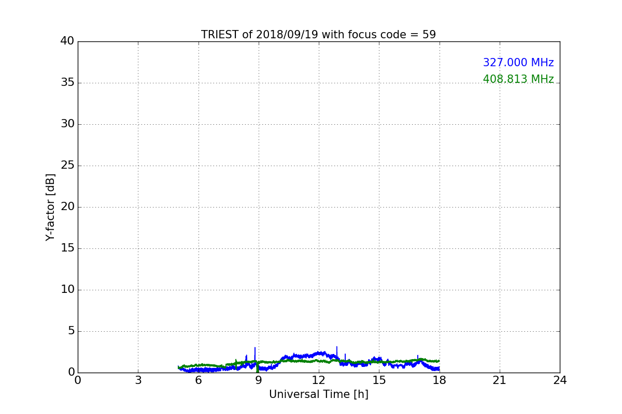Click the tall blue spike near 9 h
This screenshot has width=622, height=414.
click(x=255, y=355)
